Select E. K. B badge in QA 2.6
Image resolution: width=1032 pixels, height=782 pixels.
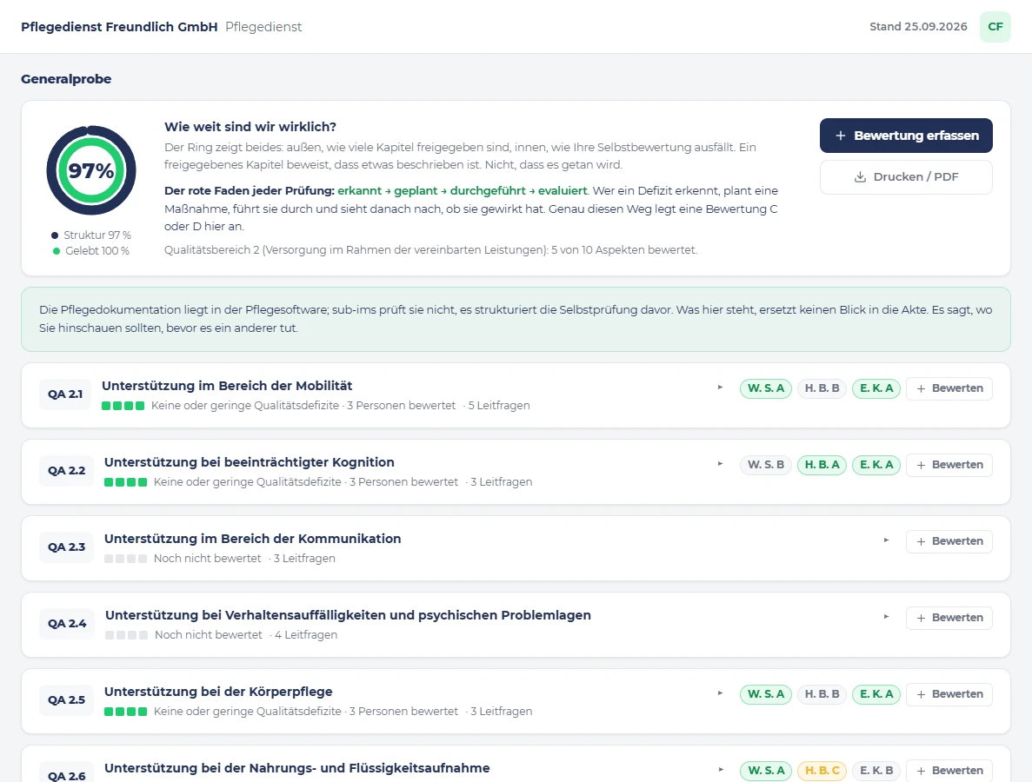click(x=876, y=770)
